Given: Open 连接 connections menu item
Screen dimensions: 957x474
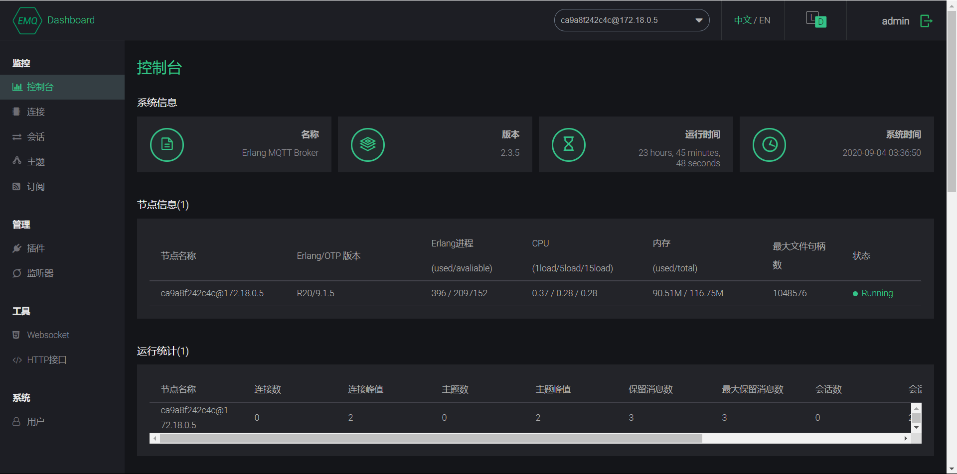Looking at the screenshot, I should click(62, 112).
